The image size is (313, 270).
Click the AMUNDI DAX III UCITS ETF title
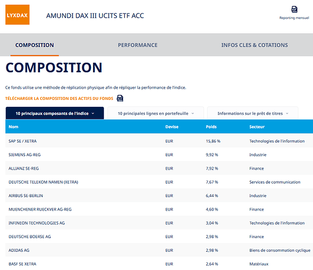pyautogui.click(x=95, y=16)
